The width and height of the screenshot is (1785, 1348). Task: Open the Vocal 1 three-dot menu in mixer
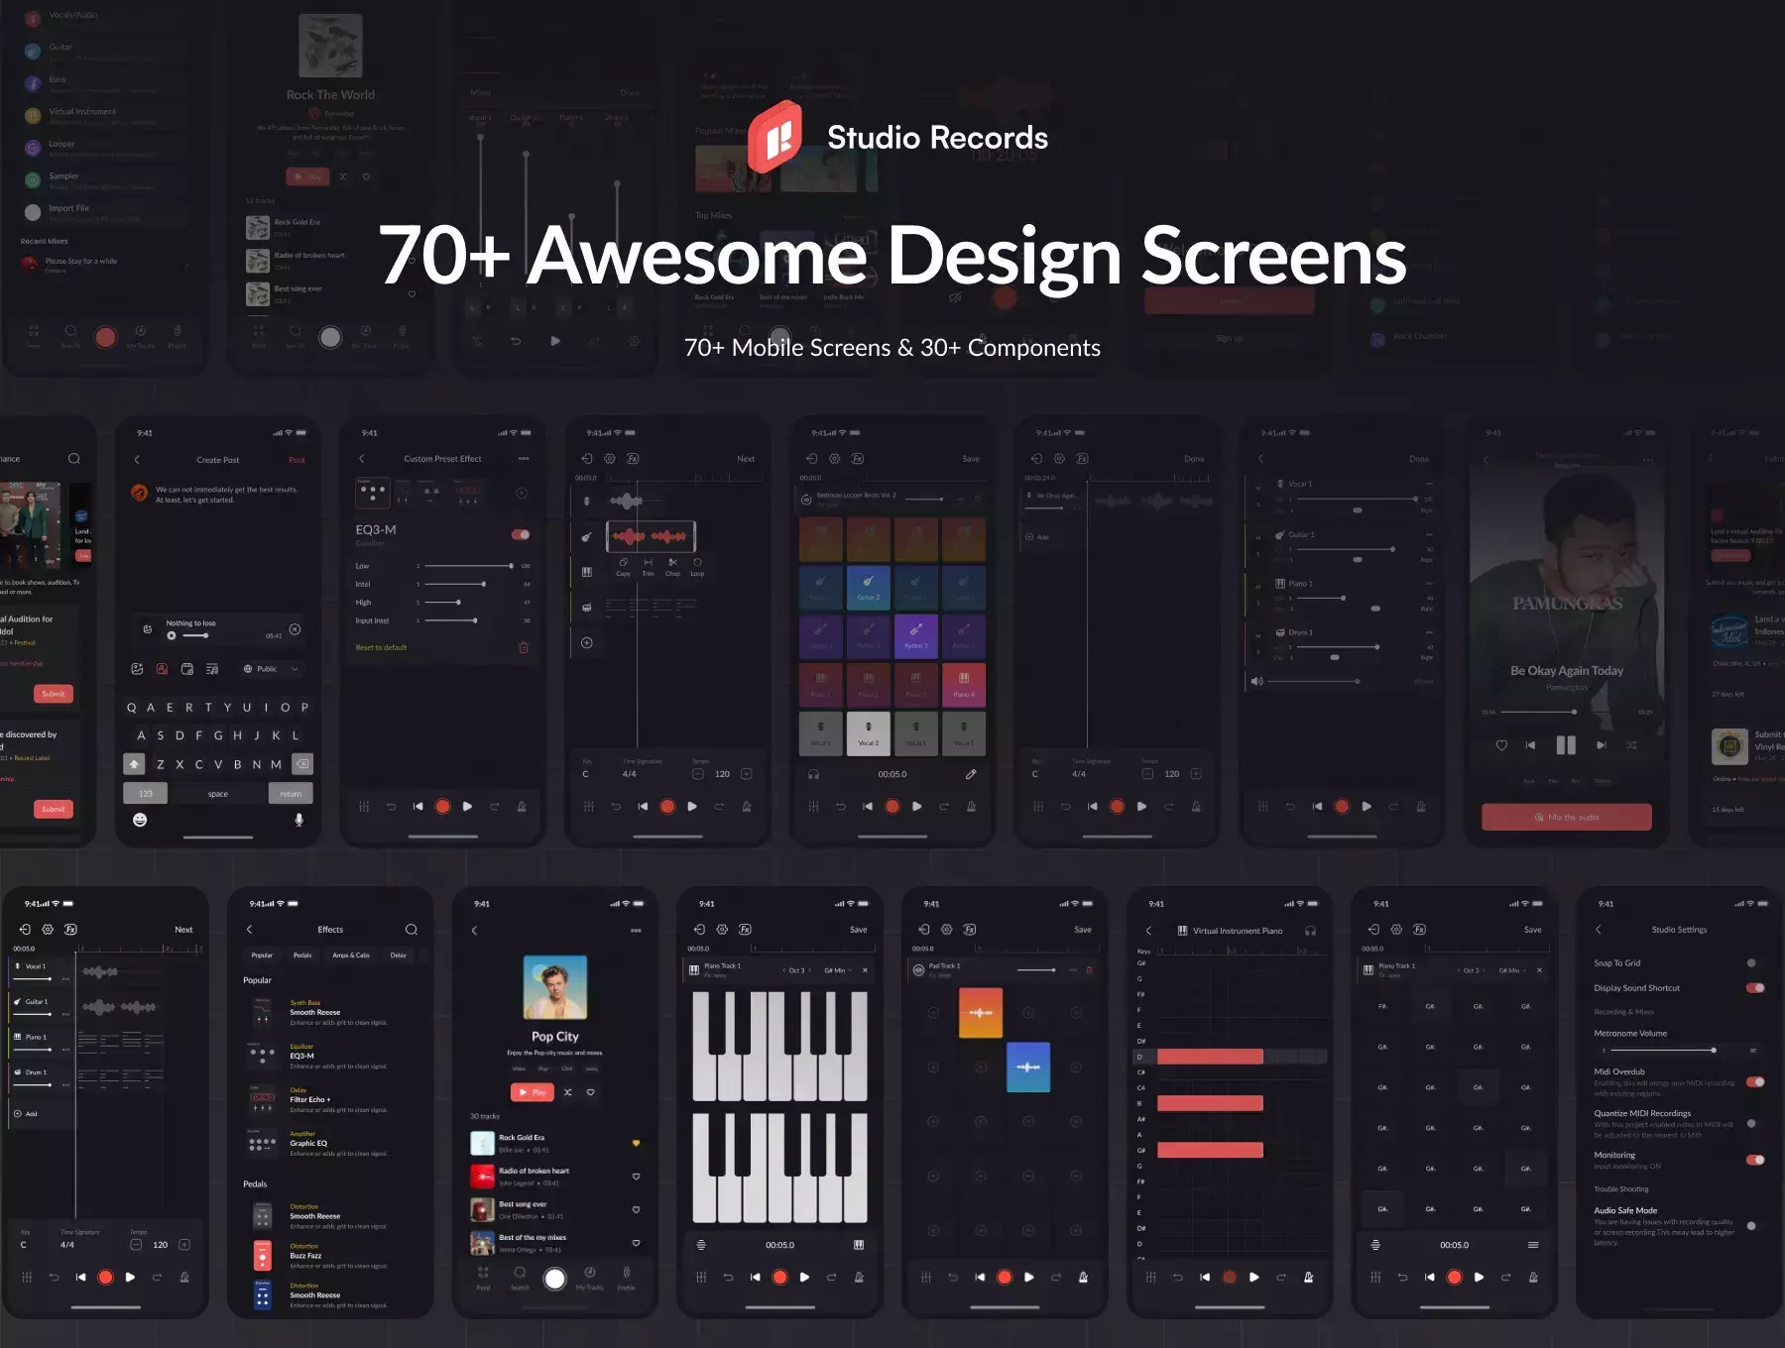click(1428, 484)
